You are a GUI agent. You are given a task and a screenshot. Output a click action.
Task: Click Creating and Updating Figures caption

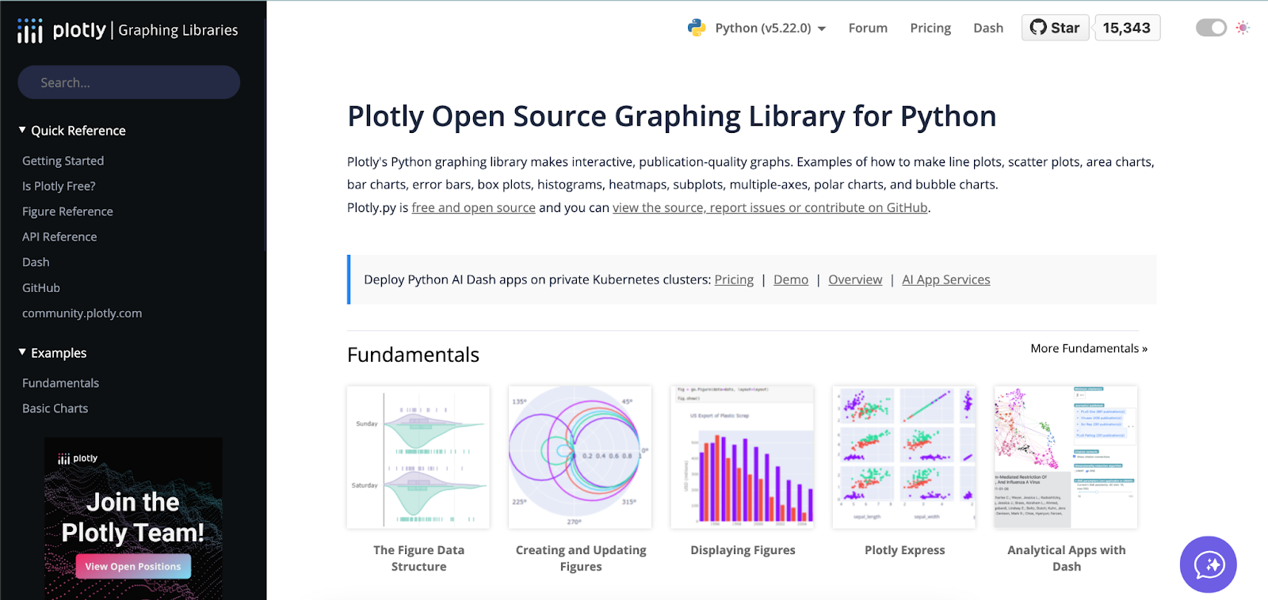pyautogui.click(x=581, y=558)
